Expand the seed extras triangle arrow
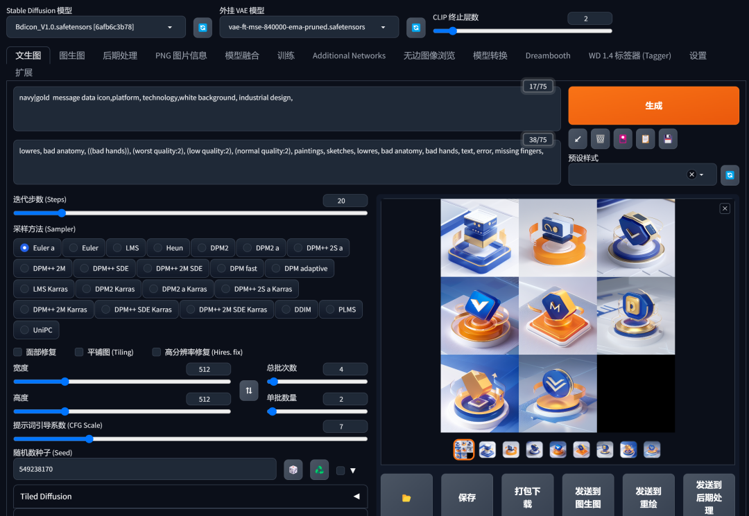Viewport: 749px width, 516px height. click(x=353, y=471)
